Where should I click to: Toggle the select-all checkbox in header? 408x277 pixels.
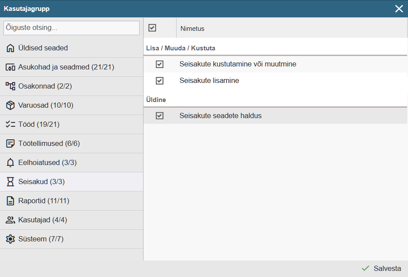tap(152, 28)
